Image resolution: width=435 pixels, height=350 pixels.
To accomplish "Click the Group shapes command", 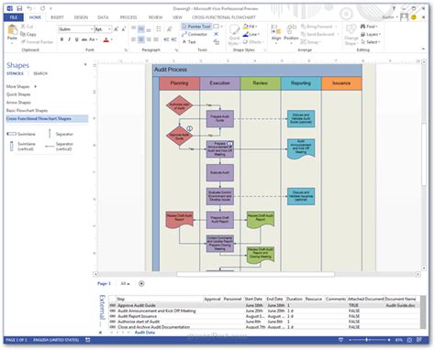I will [x=309, y=42].
